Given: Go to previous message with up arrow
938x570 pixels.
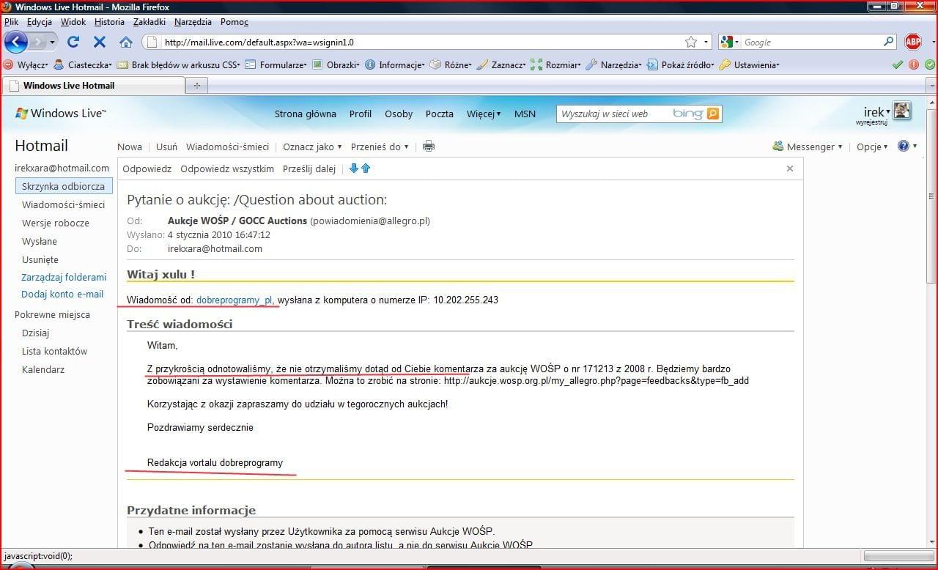Looking at the screenshot, I should pyautogui.click(x=366, y=169).
